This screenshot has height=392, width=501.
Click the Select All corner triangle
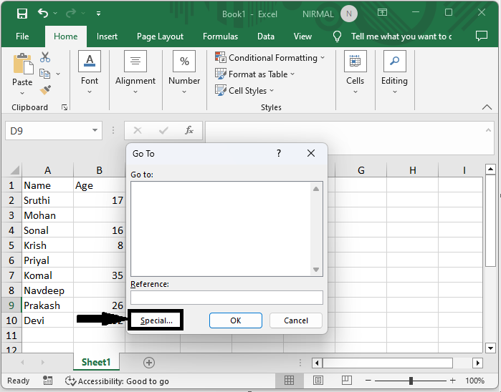point(15,170)
